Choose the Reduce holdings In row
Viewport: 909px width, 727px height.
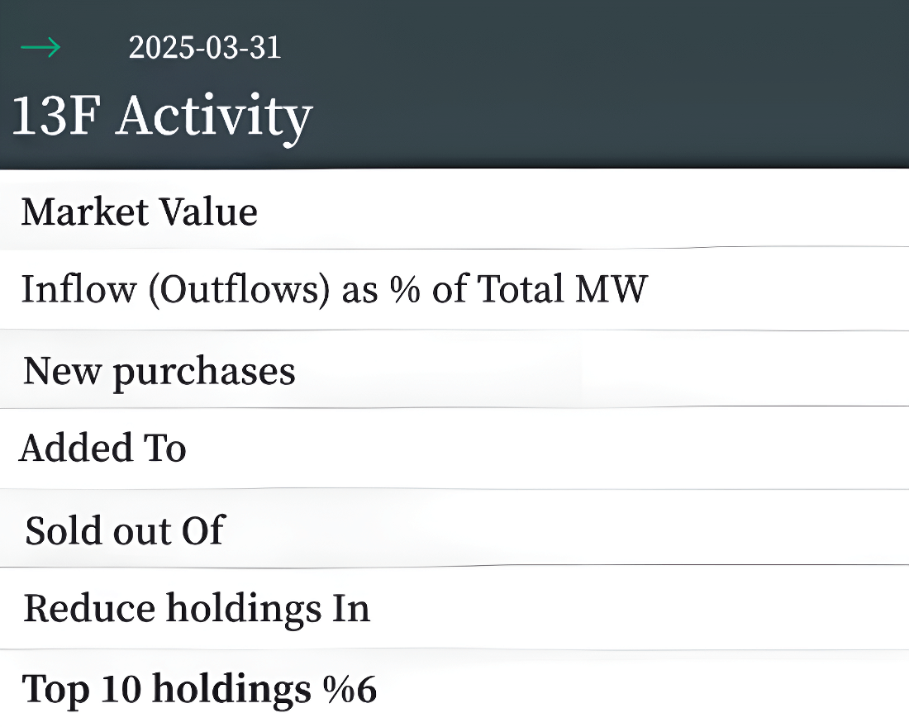point(454,608)
